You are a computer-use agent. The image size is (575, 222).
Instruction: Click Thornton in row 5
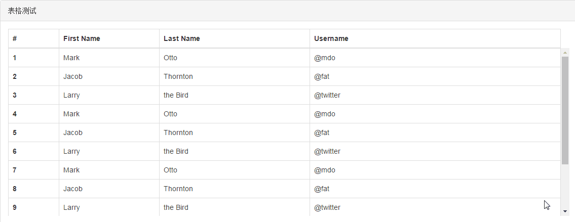pos(178,132)
